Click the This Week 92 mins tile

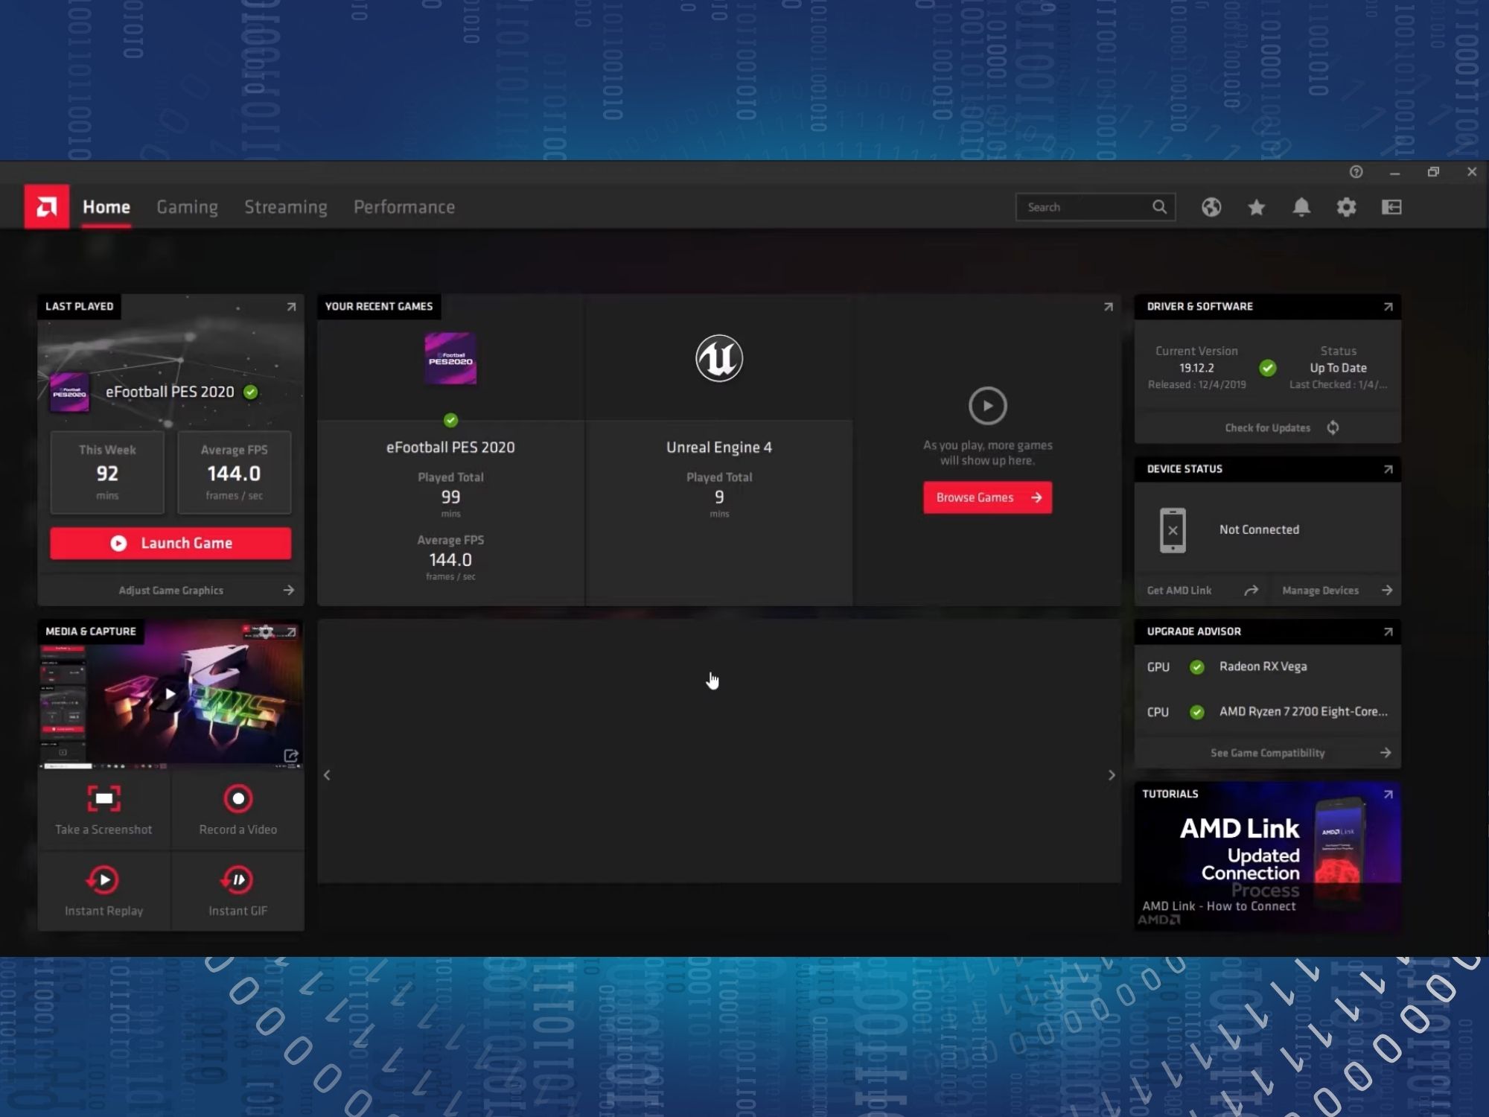[x=107, y=473]
